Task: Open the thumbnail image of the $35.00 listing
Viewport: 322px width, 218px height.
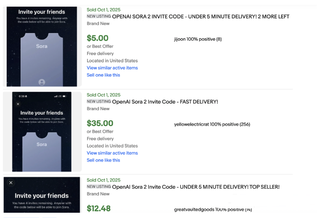Action: click(x=42, y=132)
